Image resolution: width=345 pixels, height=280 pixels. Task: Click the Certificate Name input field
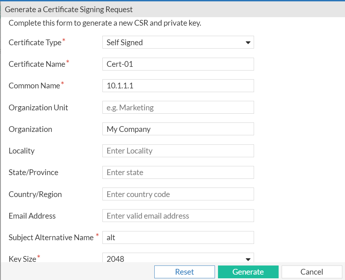[178, 64]
